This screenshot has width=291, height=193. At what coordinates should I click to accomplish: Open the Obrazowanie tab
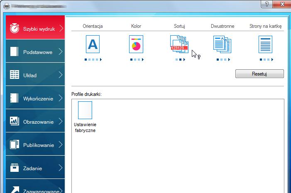click(x=35, y=121)
